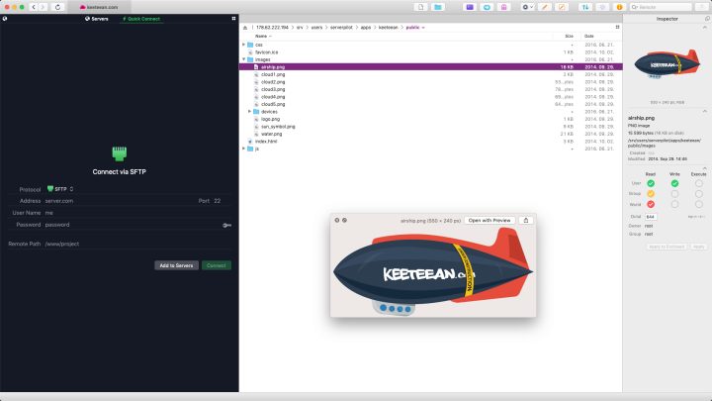Sort files by the Size column

point(569,36)
